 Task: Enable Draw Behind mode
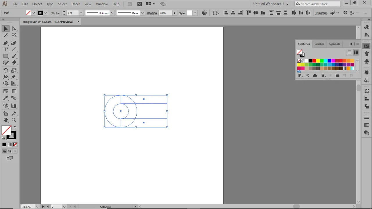coord(10,151)
